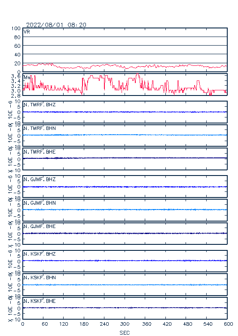238x336 pixels.
Task: Click the 3.6 value on Mw axis
Action: (x=16, y=76)
